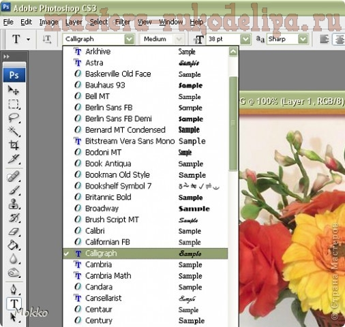The image size is (345, 327).
Task: Open the Edit menu
Action: tap(26, 22)
